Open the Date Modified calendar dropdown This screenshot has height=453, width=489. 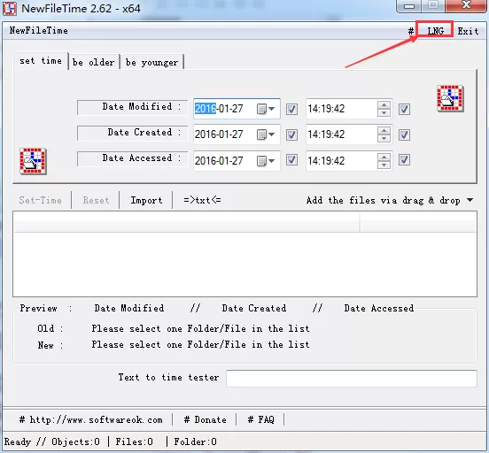tap(266, 109)
